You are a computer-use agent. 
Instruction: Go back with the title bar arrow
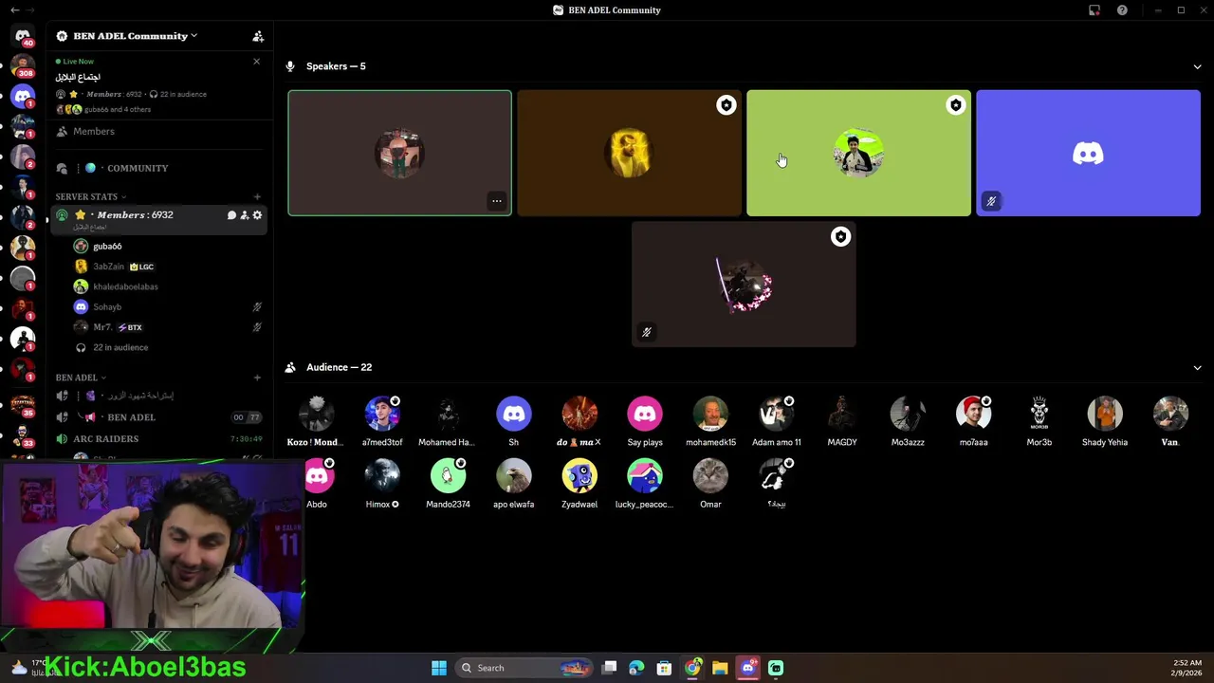14,10
